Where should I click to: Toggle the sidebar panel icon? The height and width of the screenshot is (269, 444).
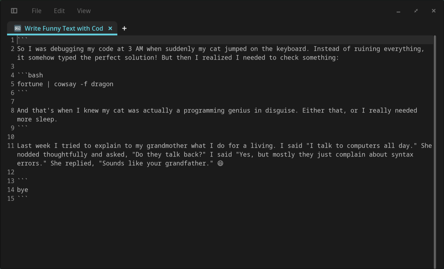pos(14,11)
